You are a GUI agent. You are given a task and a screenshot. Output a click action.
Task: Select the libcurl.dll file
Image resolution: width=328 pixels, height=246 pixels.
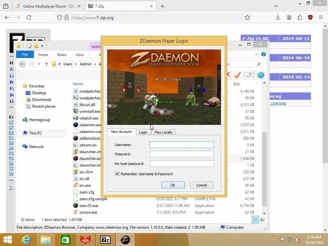click(x=87, y=105)
